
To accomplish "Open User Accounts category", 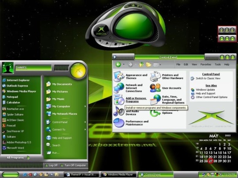I will [x=166, y=88].
